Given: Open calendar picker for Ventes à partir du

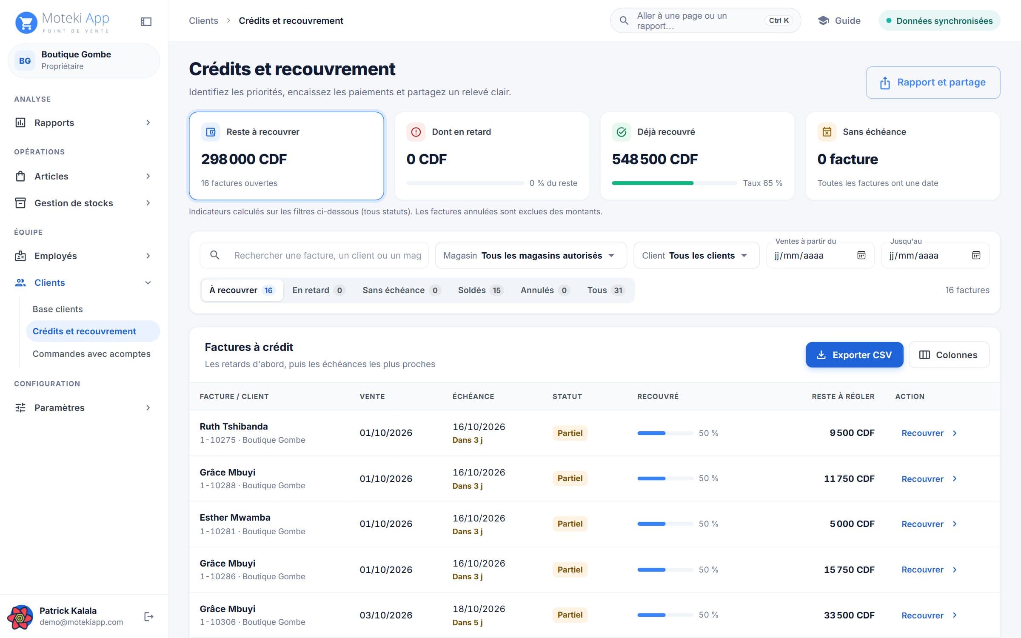Looking at the screenshot, I should 861,255.
